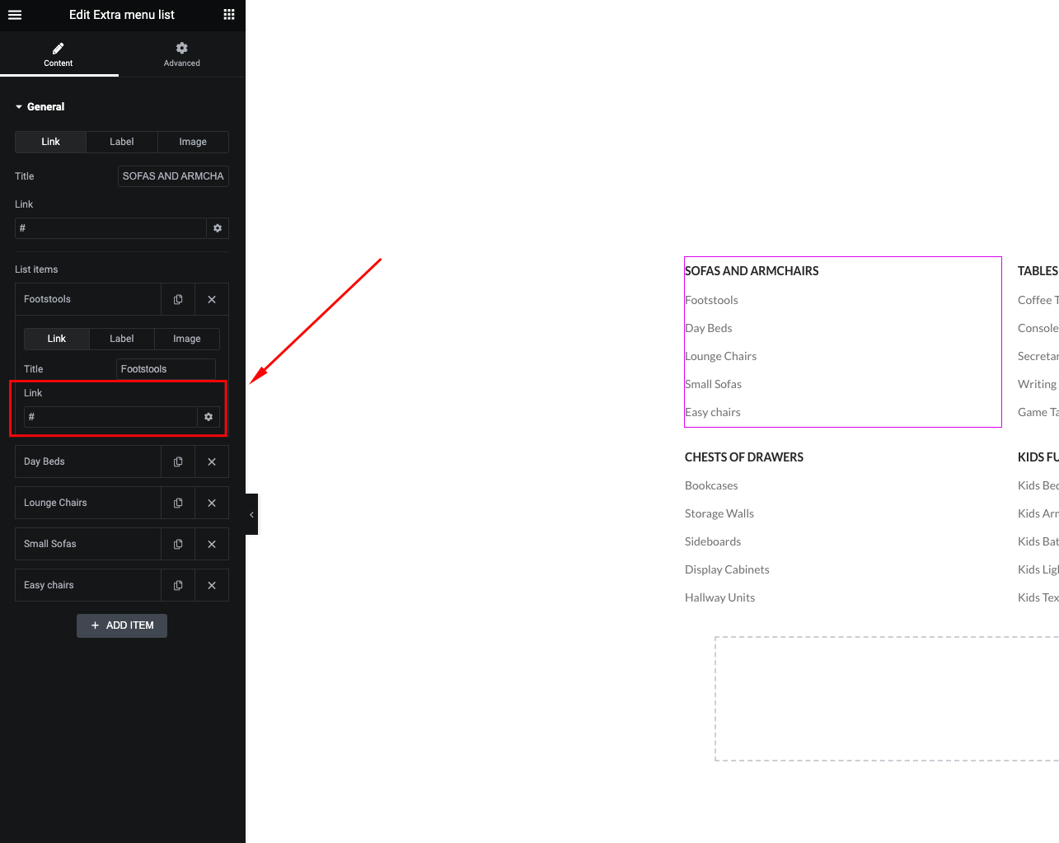Duplicate the Footstools item
The width and height of the screenshot is (1059, 843).
tap(178, 299)
